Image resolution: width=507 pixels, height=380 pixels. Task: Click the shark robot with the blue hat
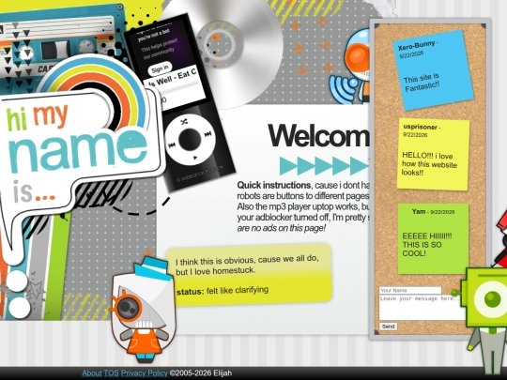click(x=144, y=310)
